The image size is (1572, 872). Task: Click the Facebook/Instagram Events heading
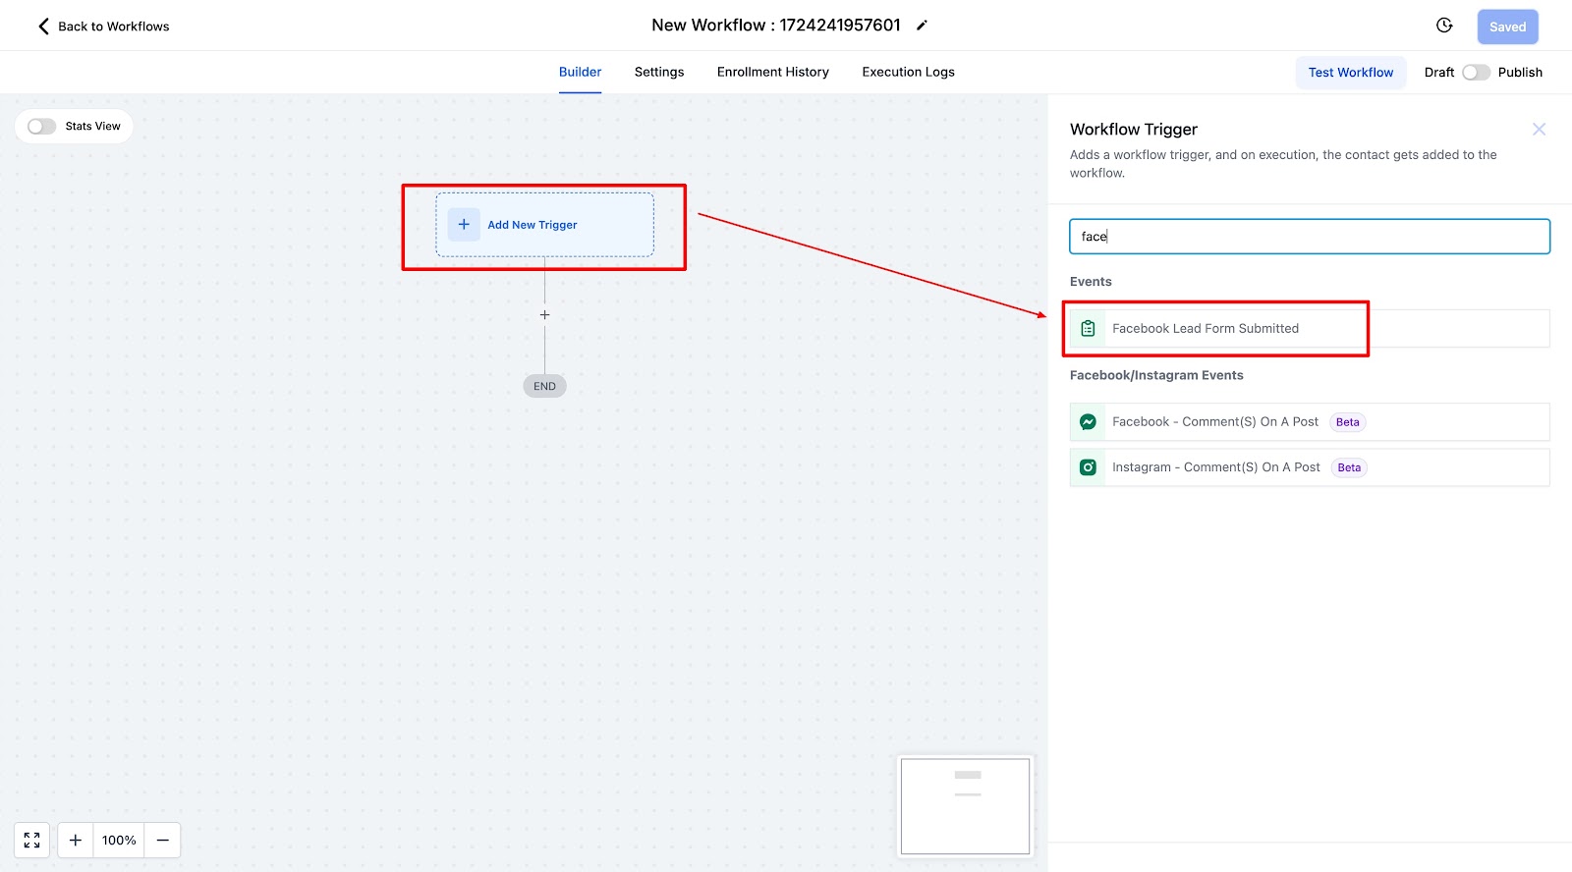click(x=1156, y=375)
